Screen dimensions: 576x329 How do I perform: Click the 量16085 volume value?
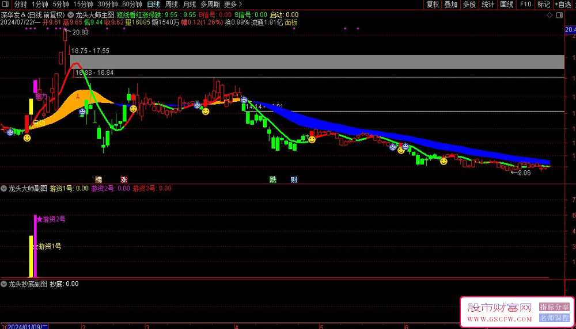coord(138,22)
